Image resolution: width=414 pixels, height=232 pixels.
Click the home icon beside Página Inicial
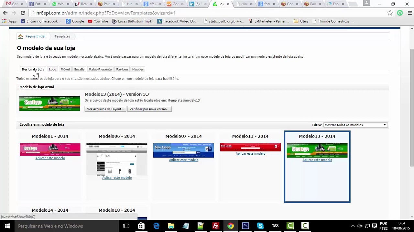click(21, 36)
